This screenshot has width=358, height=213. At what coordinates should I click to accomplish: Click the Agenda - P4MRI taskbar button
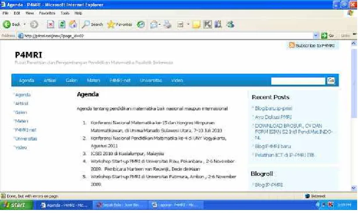pyautogui.click(x=66, y=205)
